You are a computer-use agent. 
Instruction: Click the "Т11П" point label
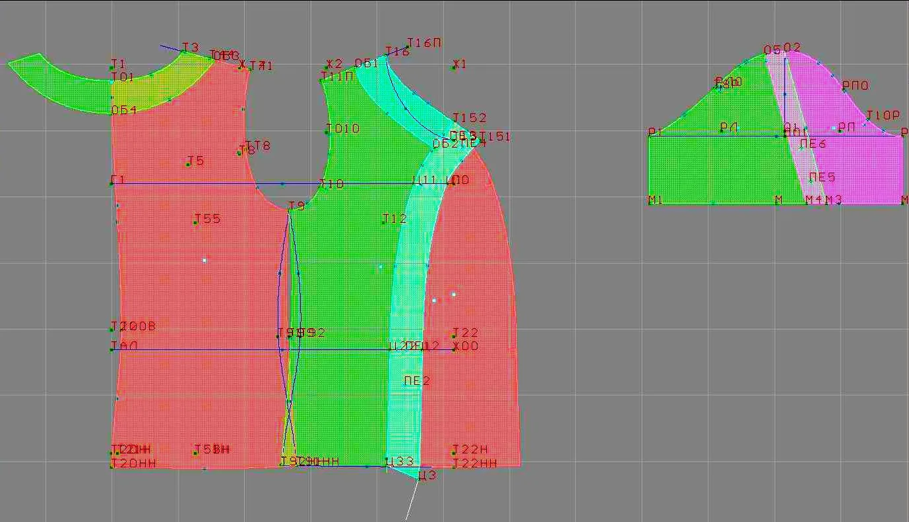click(x=337, y=76)
